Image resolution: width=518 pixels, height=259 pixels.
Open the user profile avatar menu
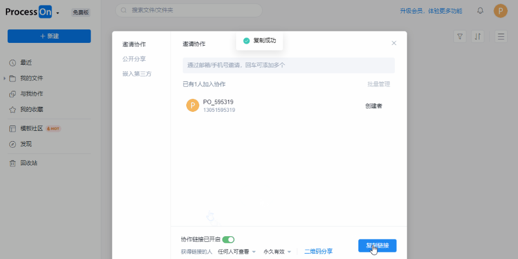tap(500, 11)
